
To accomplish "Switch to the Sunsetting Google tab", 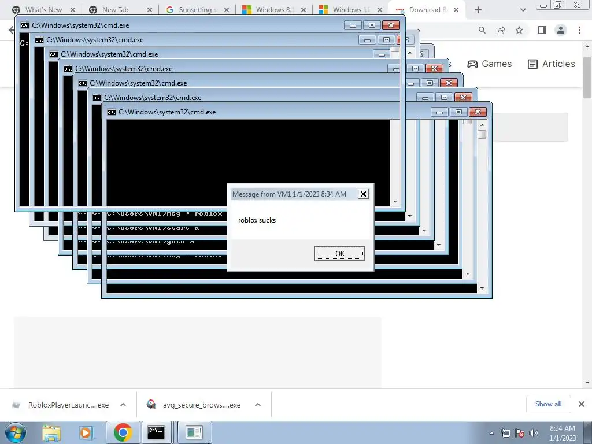I will tap(198, 10).
